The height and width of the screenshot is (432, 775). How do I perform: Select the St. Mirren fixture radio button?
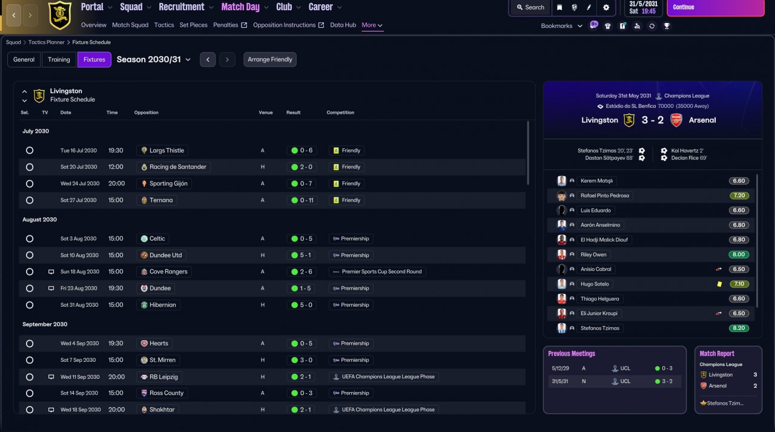(x=30, y=360)
